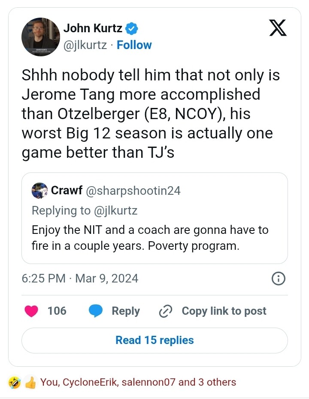Open the quoted tweet about the NIT
Viewport: 309px width, 399px height.
(x=154, y=237)
